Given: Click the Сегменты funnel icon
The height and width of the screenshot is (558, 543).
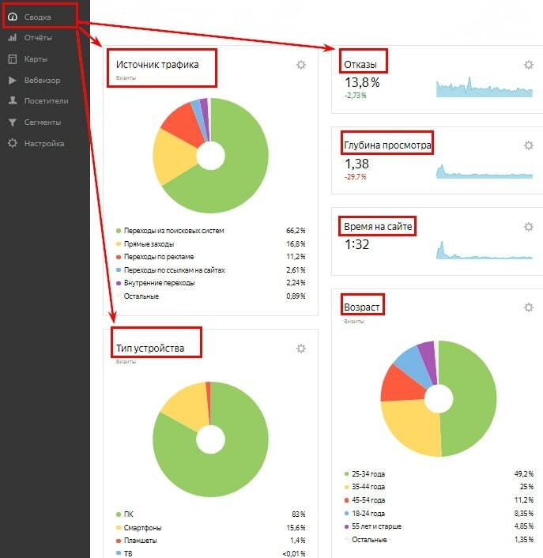Looking at the screenshot, I should click(x=13, y=123).
